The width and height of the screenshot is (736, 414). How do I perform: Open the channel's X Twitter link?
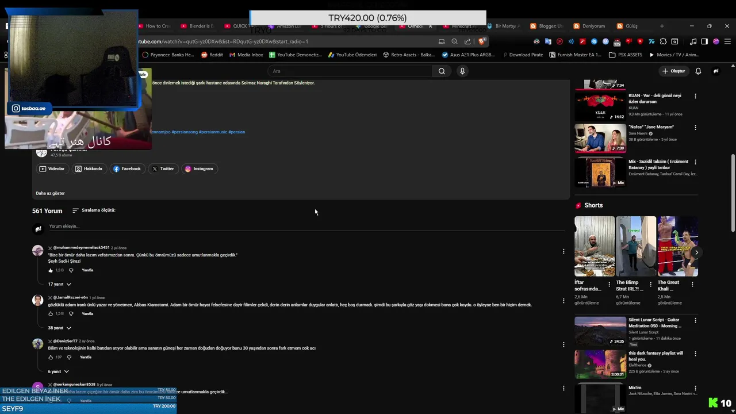(x=163, y=169)
